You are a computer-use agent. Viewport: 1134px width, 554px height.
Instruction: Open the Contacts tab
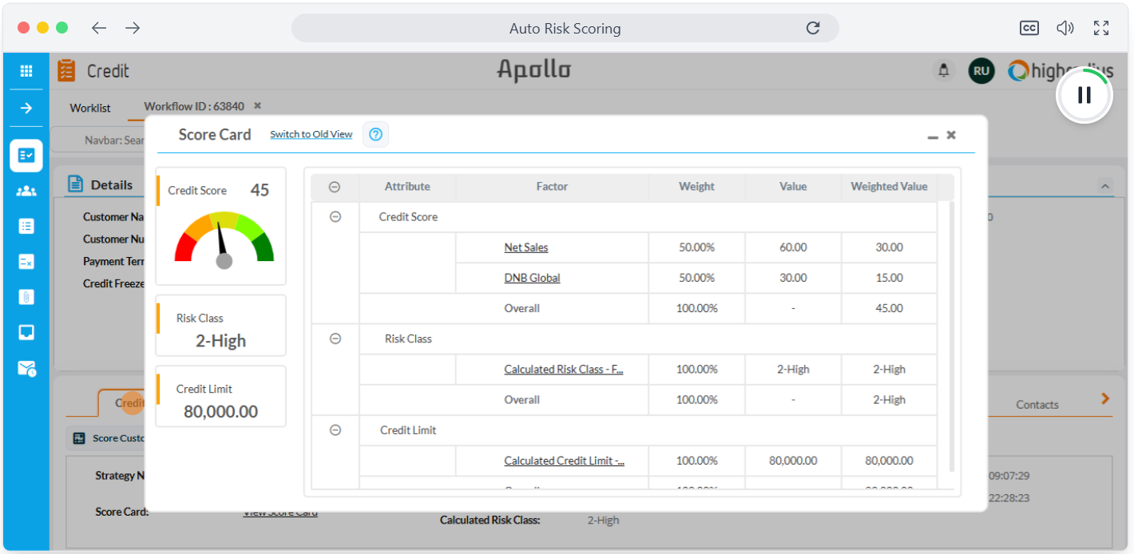tap(1037, 405)
